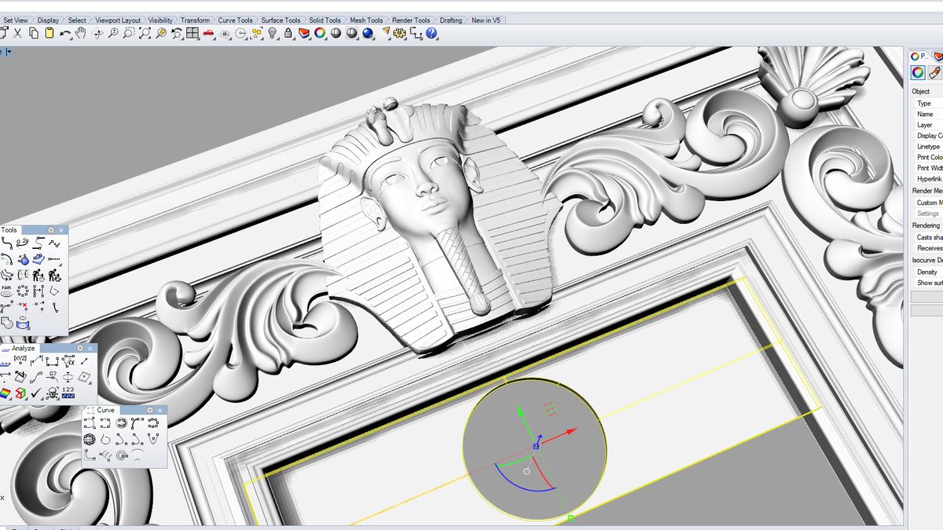The width and height of the screenshot is (943, 530).
Task: Click the color wheel Object Properties icon
Action: coord(320,33)
